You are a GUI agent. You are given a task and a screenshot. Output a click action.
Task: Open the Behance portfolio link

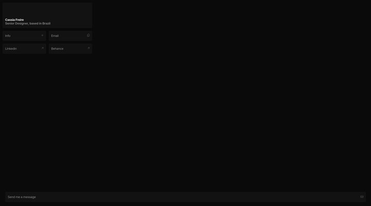coord(71,48)
